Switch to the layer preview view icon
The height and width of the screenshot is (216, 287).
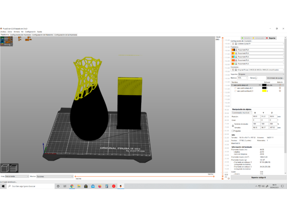[13, 168]
